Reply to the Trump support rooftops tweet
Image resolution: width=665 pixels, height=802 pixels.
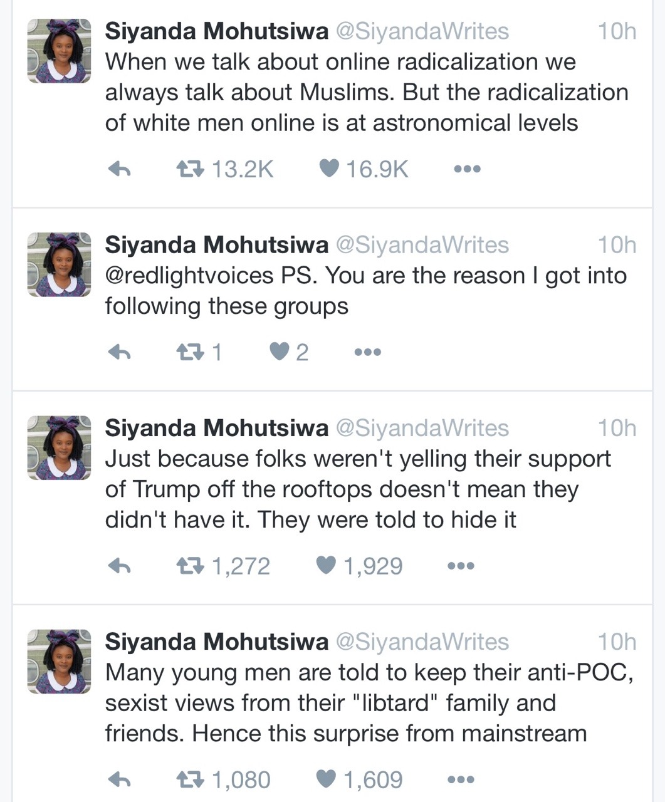tap(119, 566)
